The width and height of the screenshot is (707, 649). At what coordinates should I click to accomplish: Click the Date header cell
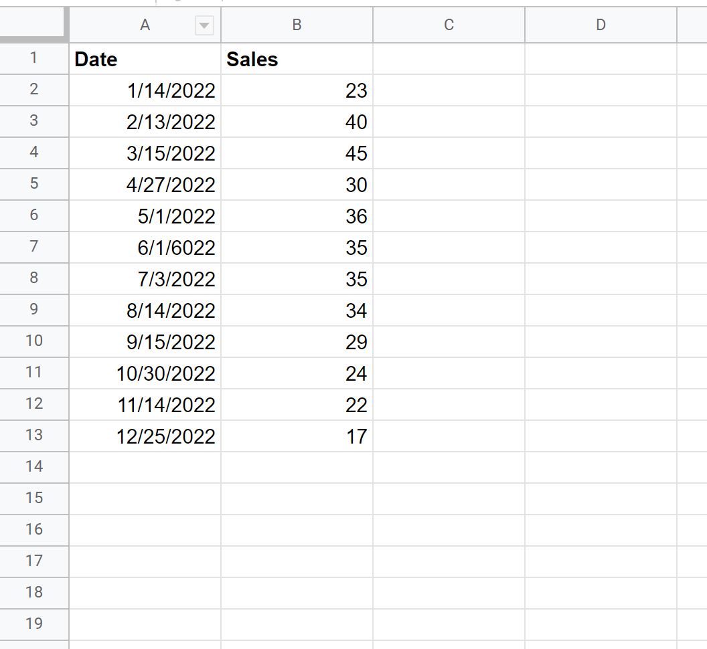click(145, 59)
